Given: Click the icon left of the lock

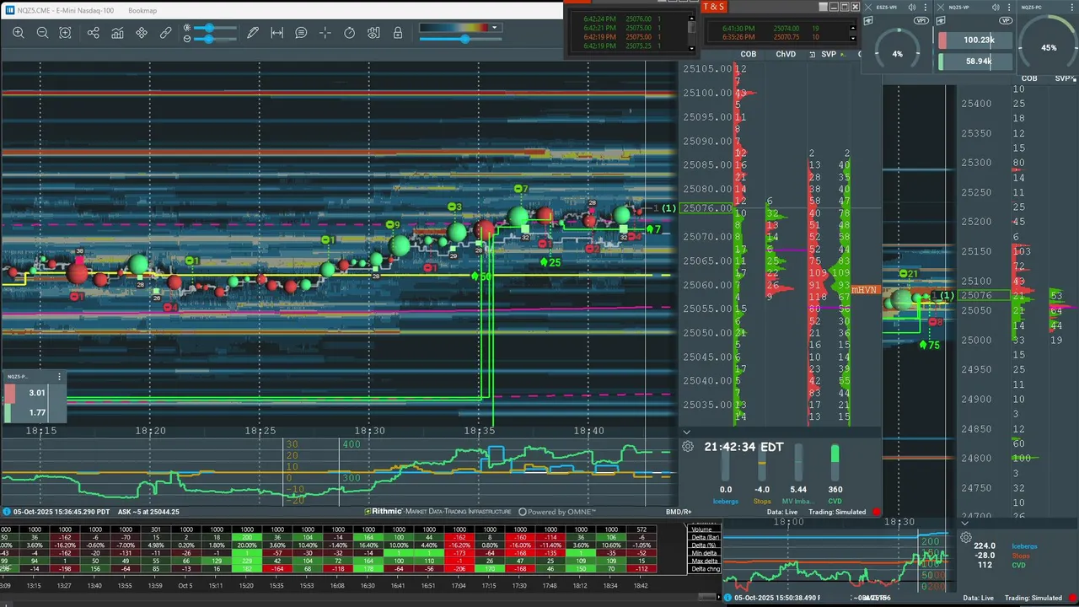Looking at the screenshot, I should pos(373,33).
